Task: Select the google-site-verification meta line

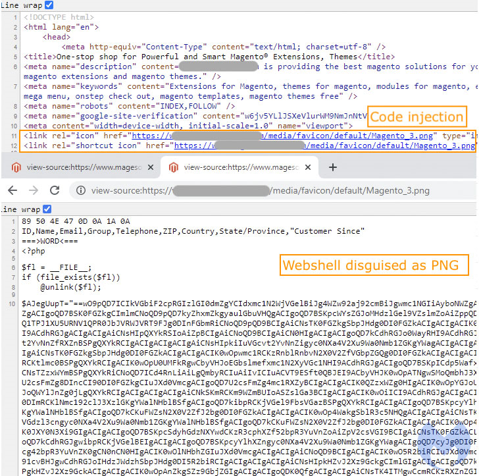Action: [195, 116]
